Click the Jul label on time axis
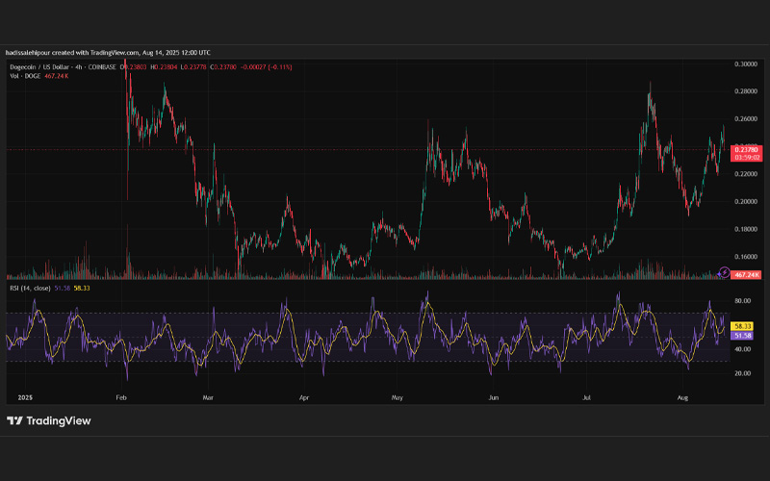 pos(586,397)
